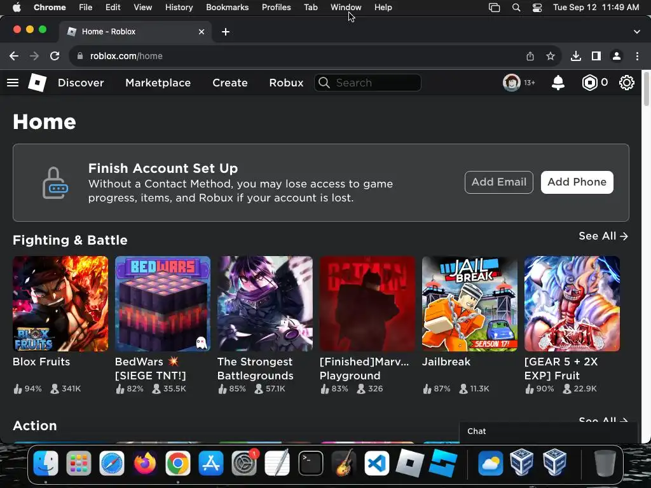Click the Roblox search field
The width and height of the screenshot is (651, 488).
[367, 83]
